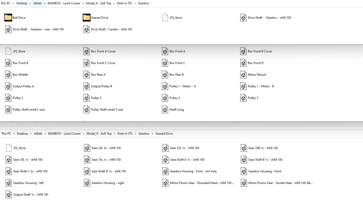The height and width of the screenshot is (207, 363).
Task: Navigate to Model_9 - Soft Top in lower address bar
Action: click(99, 134)
